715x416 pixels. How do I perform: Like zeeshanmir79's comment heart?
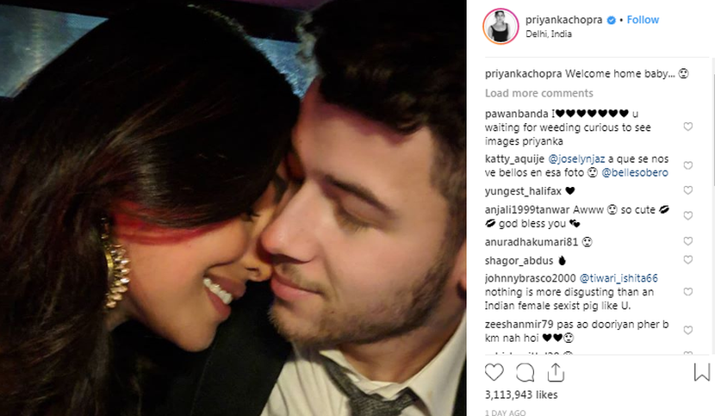(688, 330)
